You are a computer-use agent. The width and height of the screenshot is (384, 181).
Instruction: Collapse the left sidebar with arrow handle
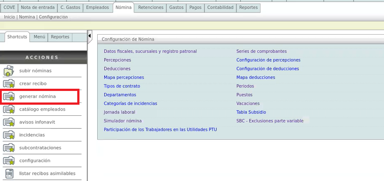click(x=90, y=35)
